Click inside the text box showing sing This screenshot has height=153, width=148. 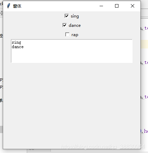tap(72, 51)
